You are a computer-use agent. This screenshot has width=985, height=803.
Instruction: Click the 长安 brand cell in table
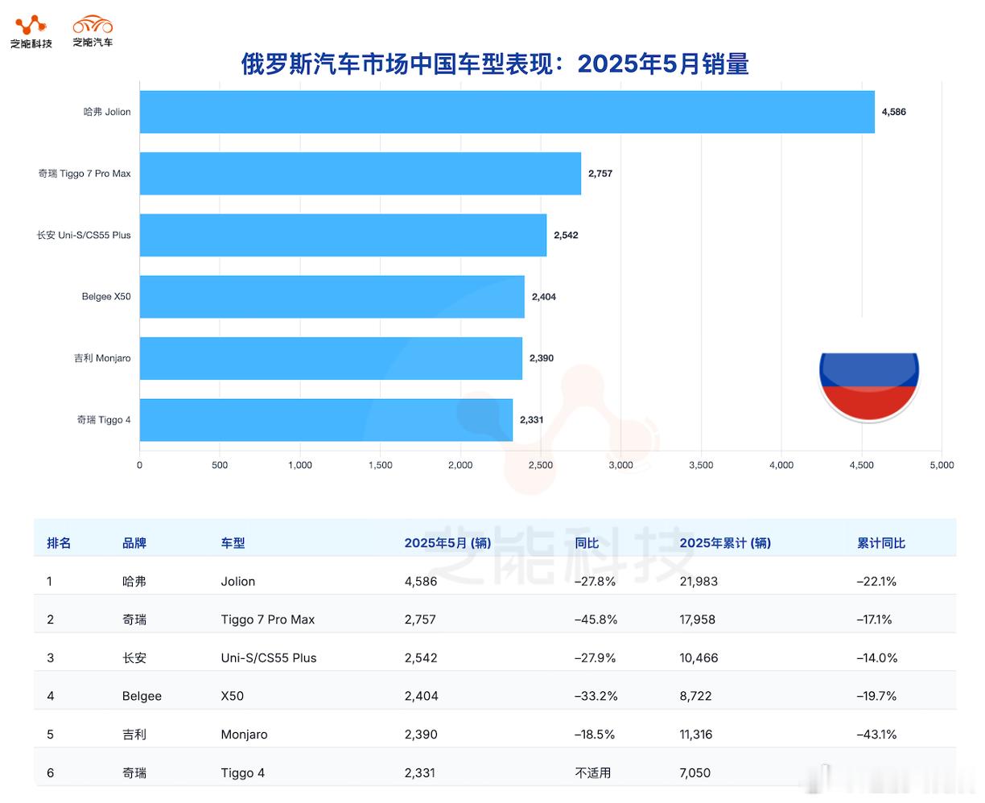[134, 658]
